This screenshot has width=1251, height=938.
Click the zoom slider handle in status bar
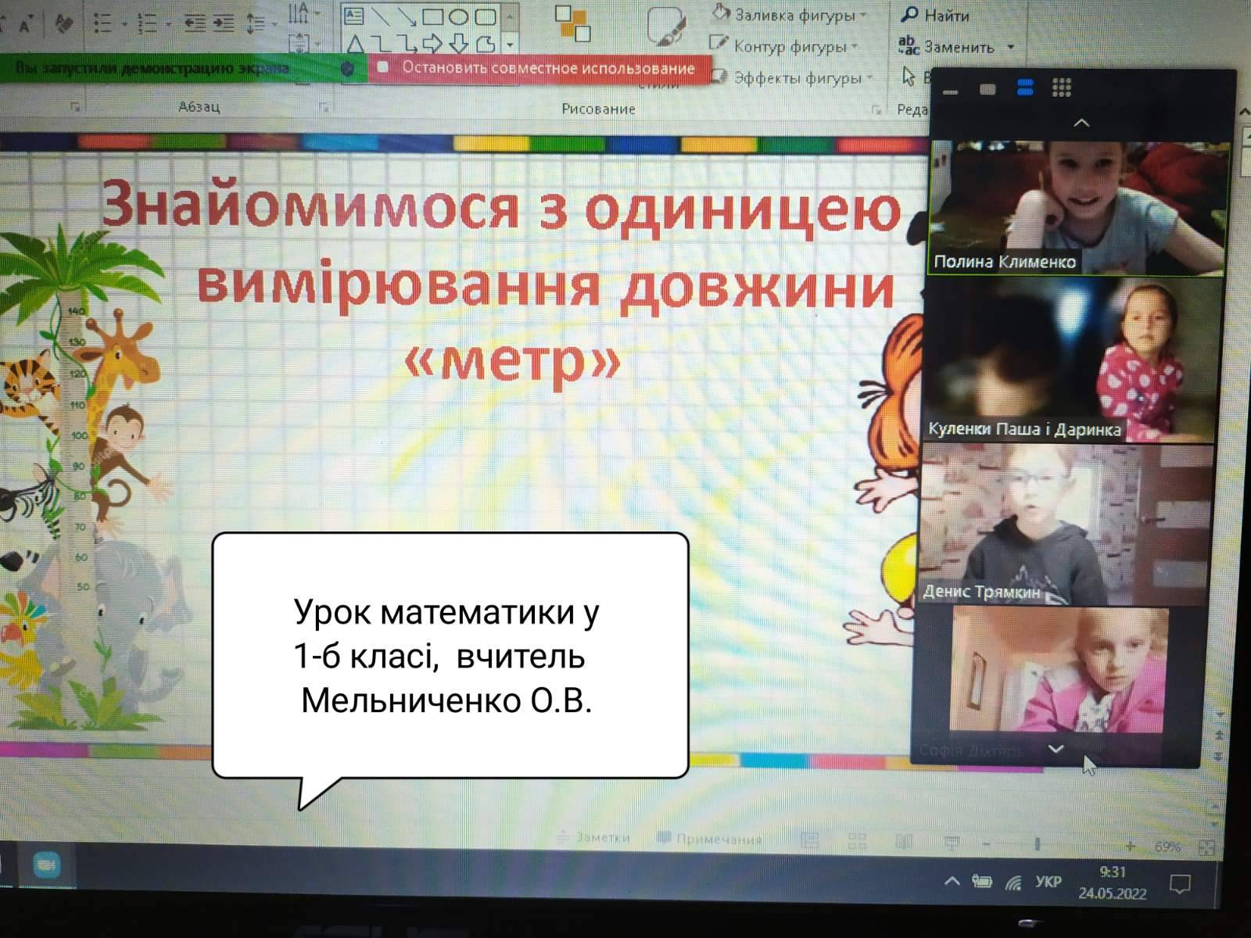point(1038,844)
